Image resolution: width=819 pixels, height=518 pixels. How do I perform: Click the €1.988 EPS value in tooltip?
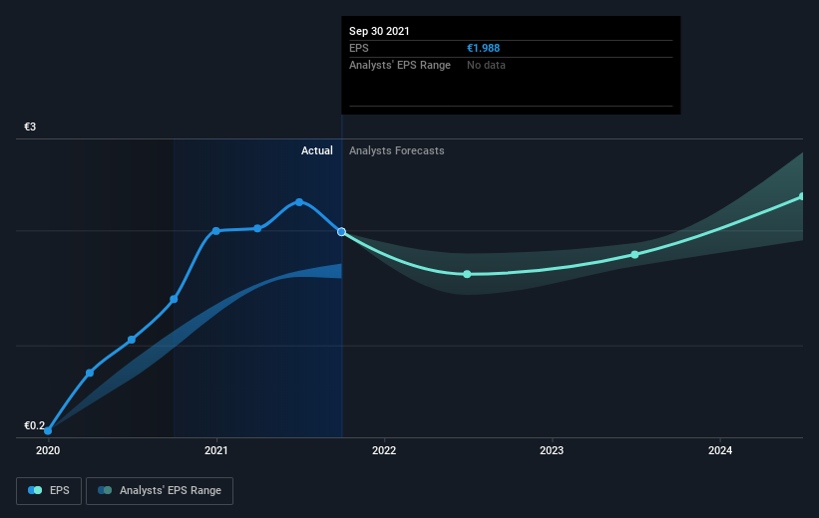click(x=483, y=48)
